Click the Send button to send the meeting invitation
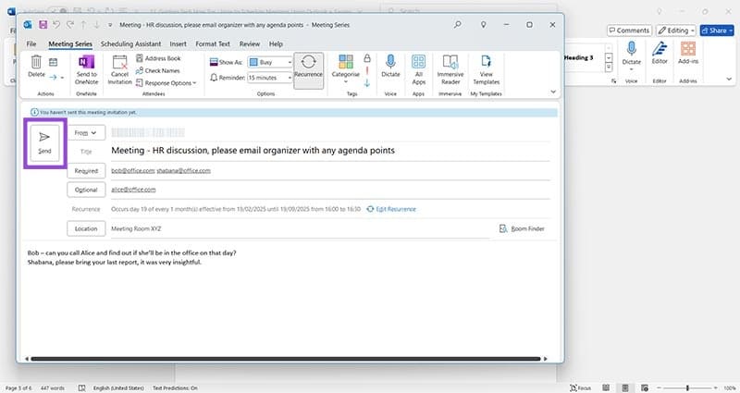This screenshot has width=740, height=393. 44,143
